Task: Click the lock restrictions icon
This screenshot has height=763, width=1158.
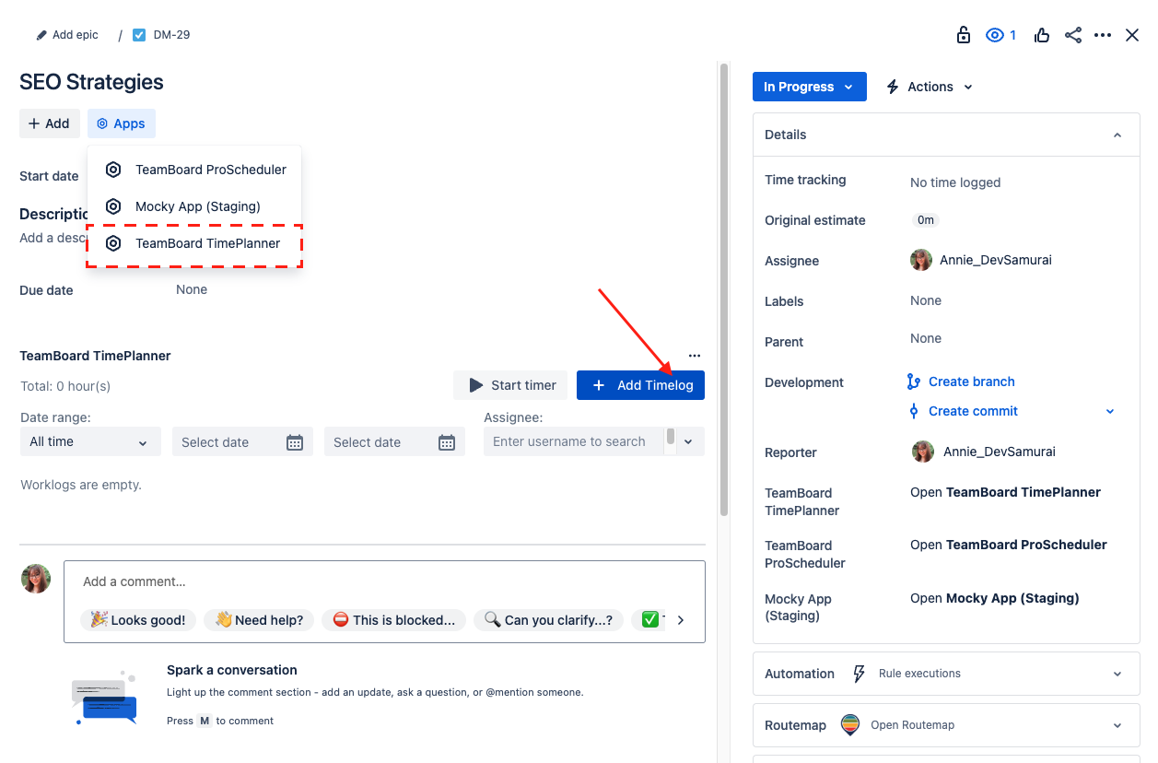Action: 964,35
